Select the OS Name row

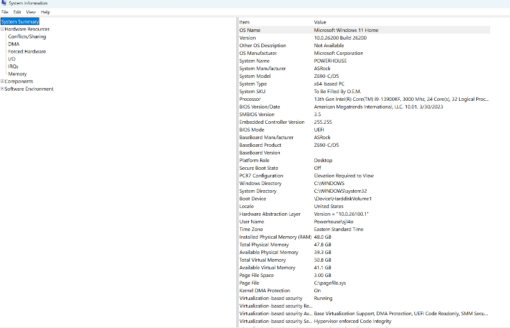pos(250,30)
